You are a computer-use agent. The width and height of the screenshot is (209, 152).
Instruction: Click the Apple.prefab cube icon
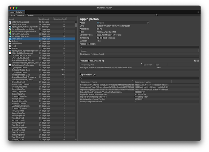point(10,39)
